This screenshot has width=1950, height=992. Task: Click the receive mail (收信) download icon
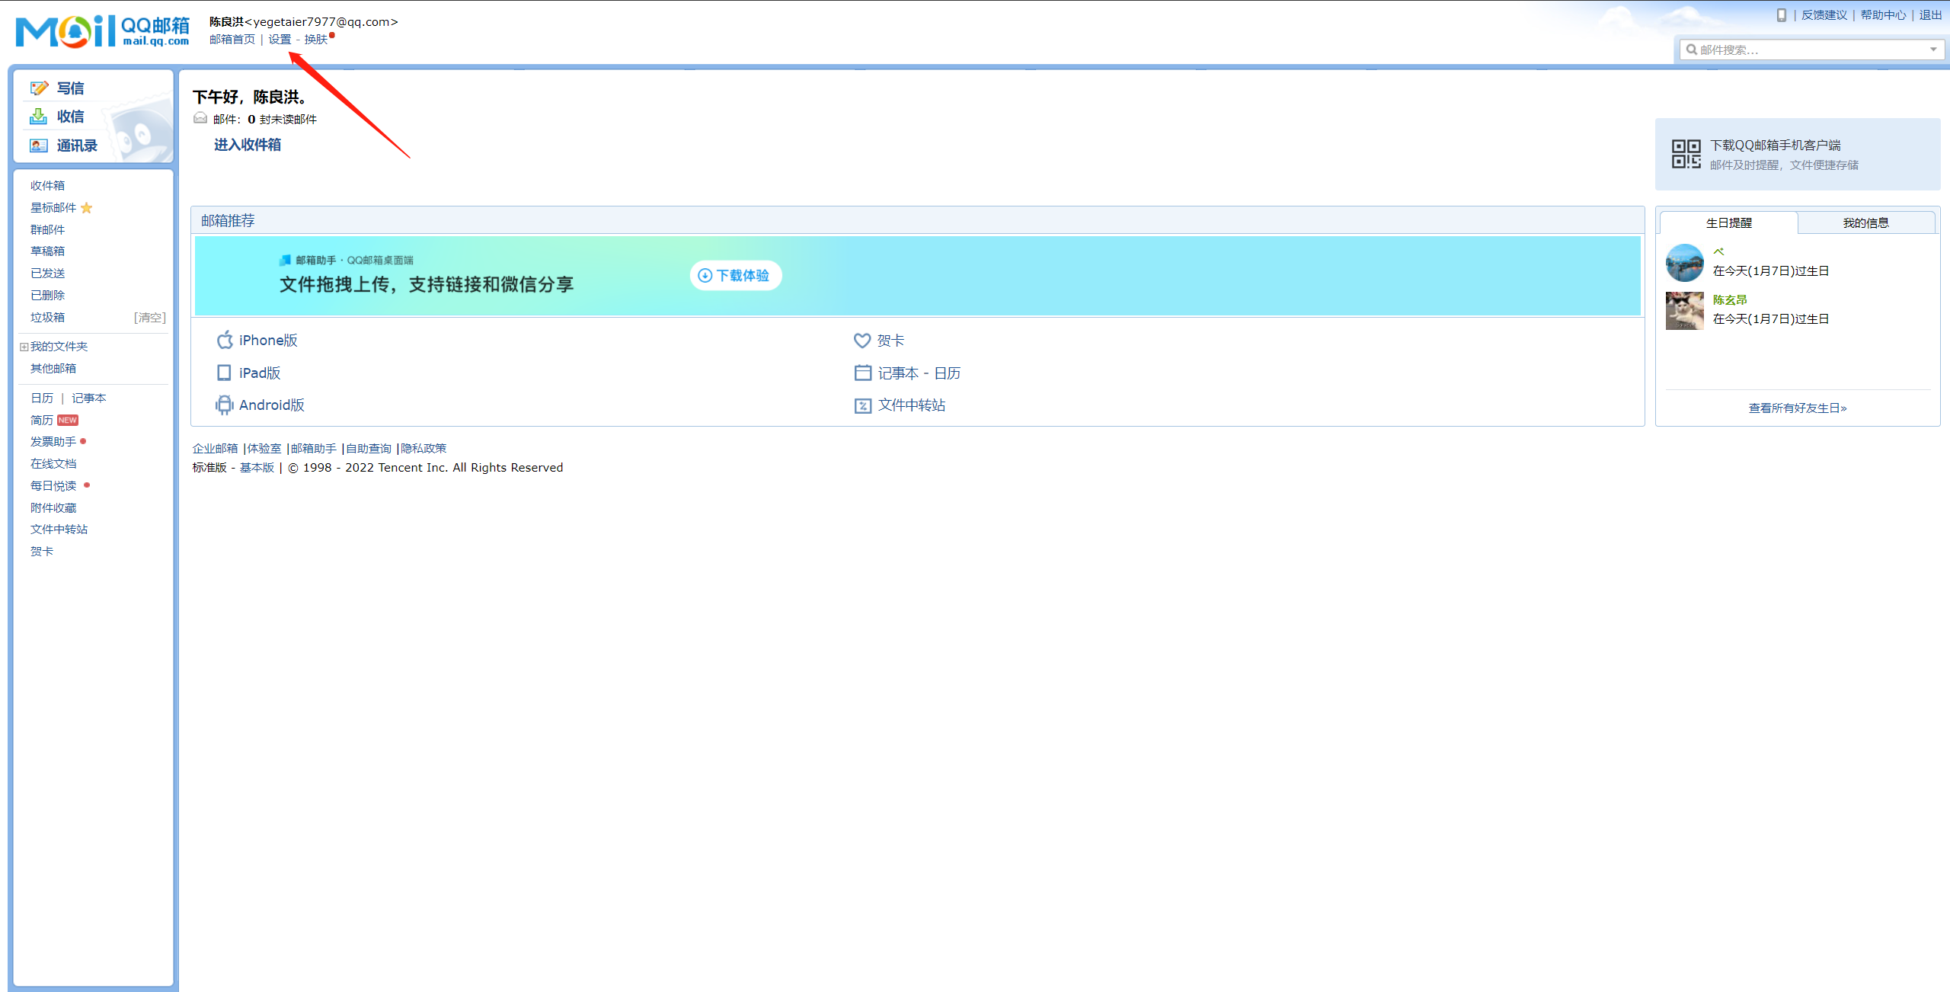tap(38, 117)
